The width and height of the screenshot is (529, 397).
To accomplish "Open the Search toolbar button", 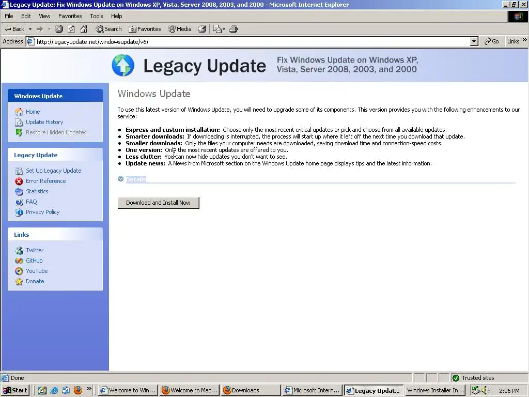I will 108,29.
